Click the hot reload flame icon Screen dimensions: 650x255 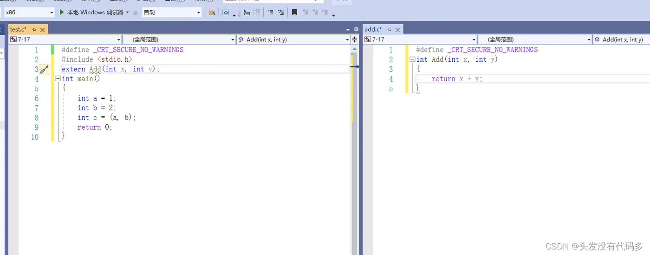(136, 13)
